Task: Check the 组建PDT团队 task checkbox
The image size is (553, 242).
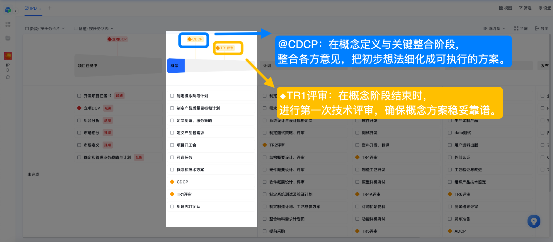Action: coord(172,207)
